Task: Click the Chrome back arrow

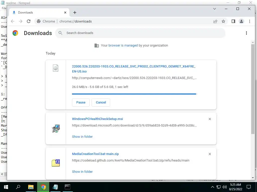Action: (13, 21)
